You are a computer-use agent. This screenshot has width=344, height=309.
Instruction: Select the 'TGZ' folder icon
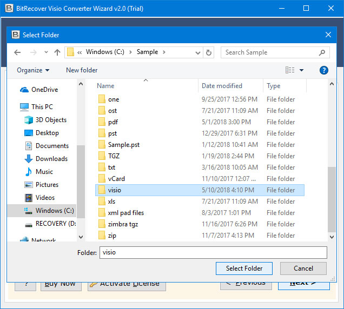click(x=102, y=156)
